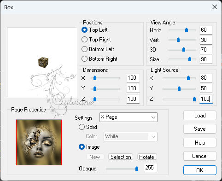Image resolution: width=222 pixels, height=181 pixels.
Task: Close the Box dialog window
Action: click(x=215, y=7)
